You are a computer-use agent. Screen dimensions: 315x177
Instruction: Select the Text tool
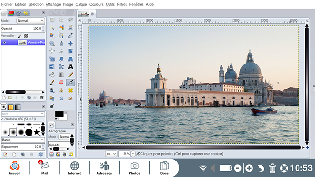(71, 67)
